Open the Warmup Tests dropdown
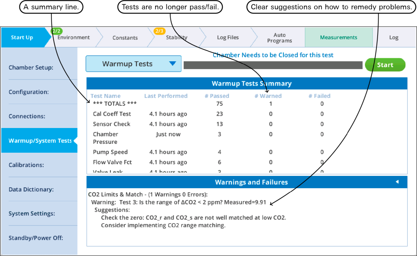Viewport: 417px width, 256px height. tap(134, 64)
